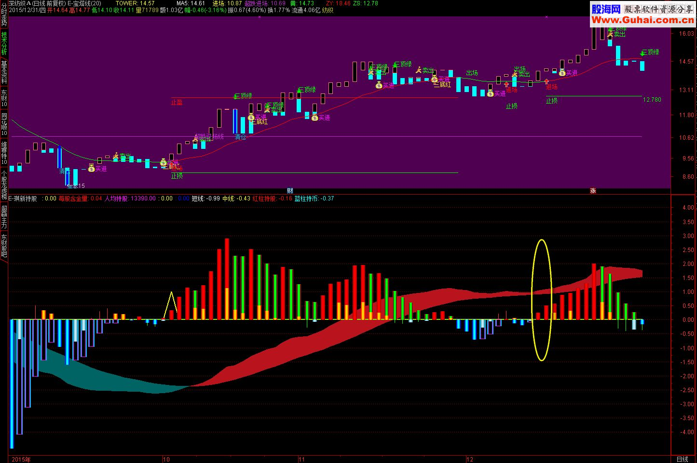Open the 维赛特10 sidebar tab
697x463 pixels.
tap(4, 153)
